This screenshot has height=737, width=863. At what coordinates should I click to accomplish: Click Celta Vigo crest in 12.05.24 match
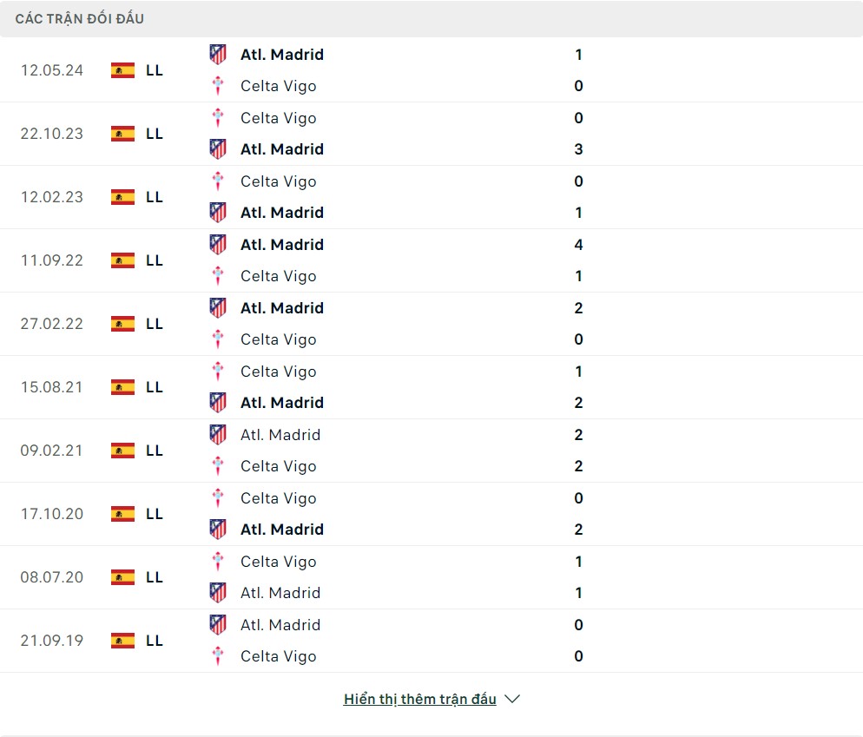click(x=218, y=86)
